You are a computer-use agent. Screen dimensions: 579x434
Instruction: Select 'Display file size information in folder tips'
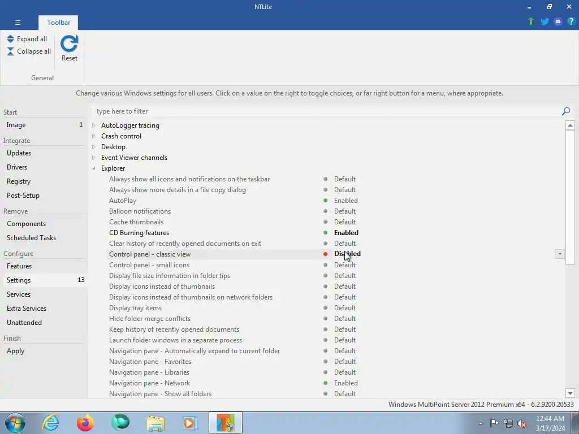point(170,276)
